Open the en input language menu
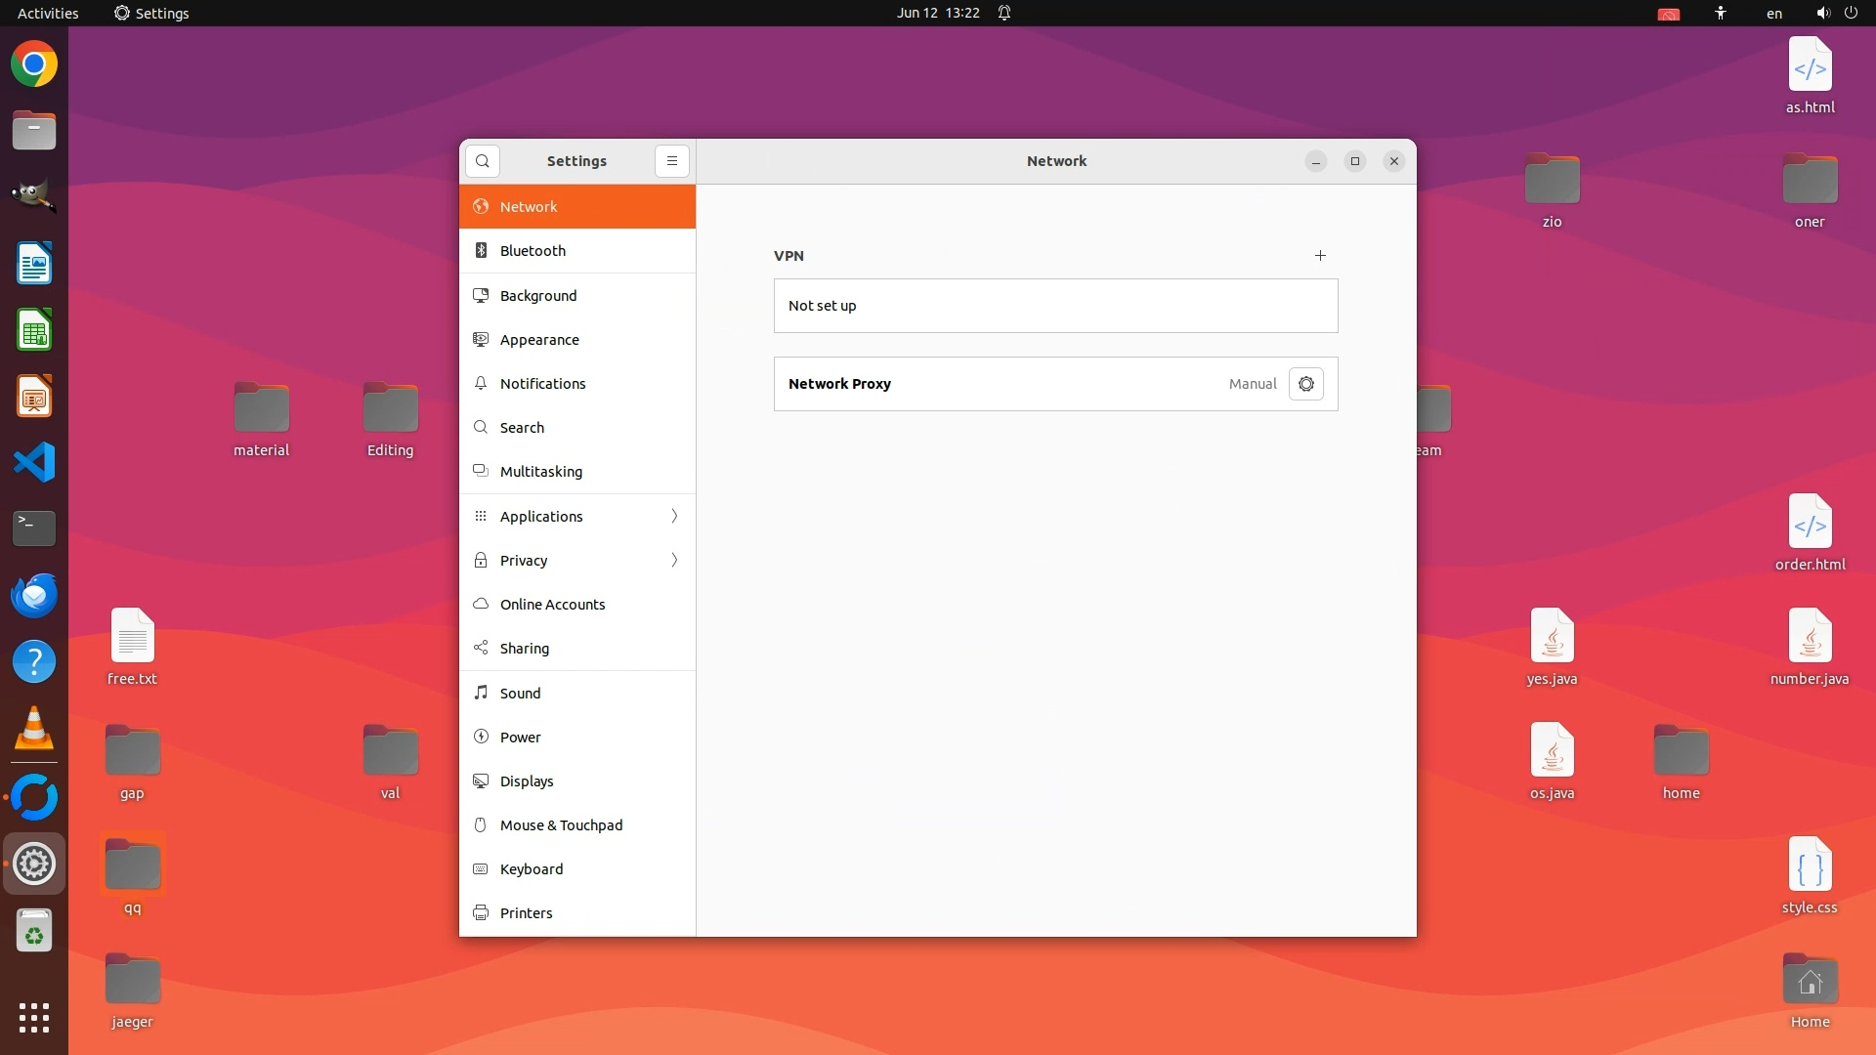 tap(1773, 13)
